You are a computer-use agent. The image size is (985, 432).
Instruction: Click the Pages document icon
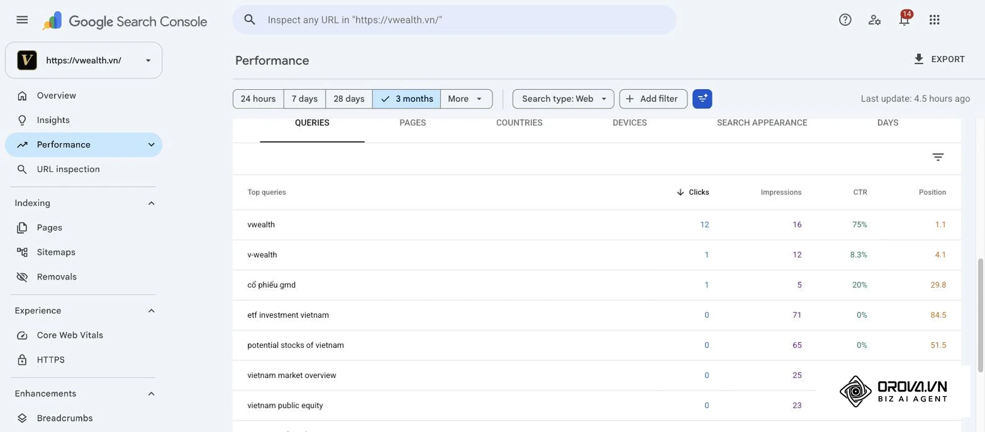pos(22,228)
